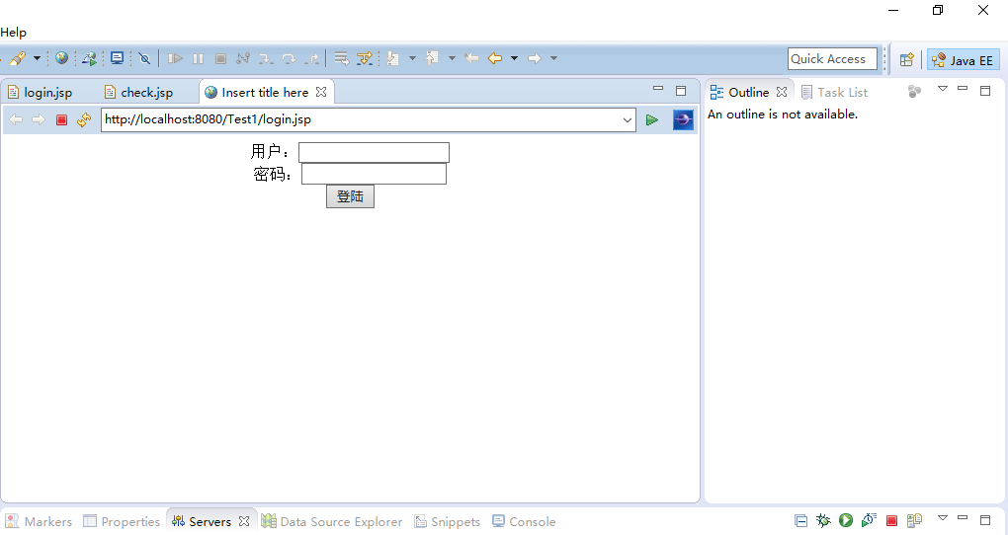Viewport: 1008px width, 535px height.
Task: Open the Snippets tab
Action: 447,521
